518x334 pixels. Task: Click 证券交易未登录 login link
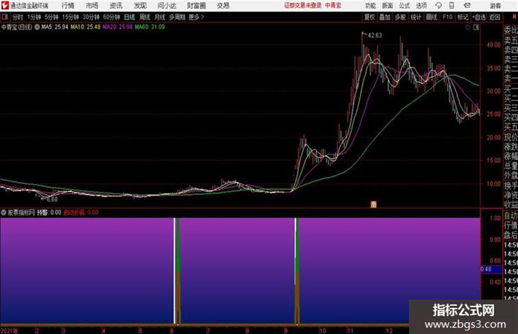(x=303, y=5)
